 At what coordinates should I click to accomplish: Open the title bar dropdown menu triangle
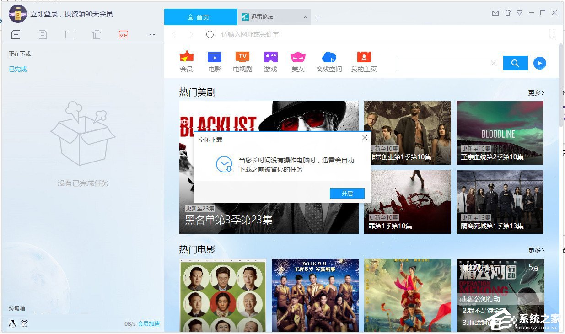pyautogui.click(x=519, y=13)
